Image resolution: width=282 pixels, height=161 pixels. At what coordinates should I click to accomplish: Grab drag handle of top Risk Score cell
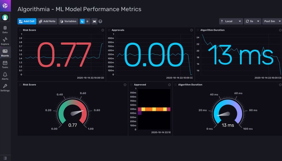coord(20,30)
